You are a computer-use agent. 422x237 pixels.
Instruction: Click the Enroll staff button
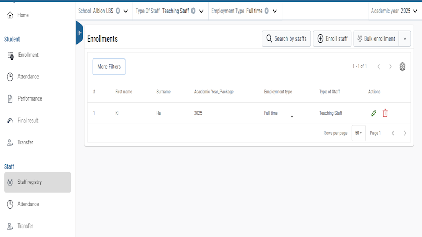(332, 38)
